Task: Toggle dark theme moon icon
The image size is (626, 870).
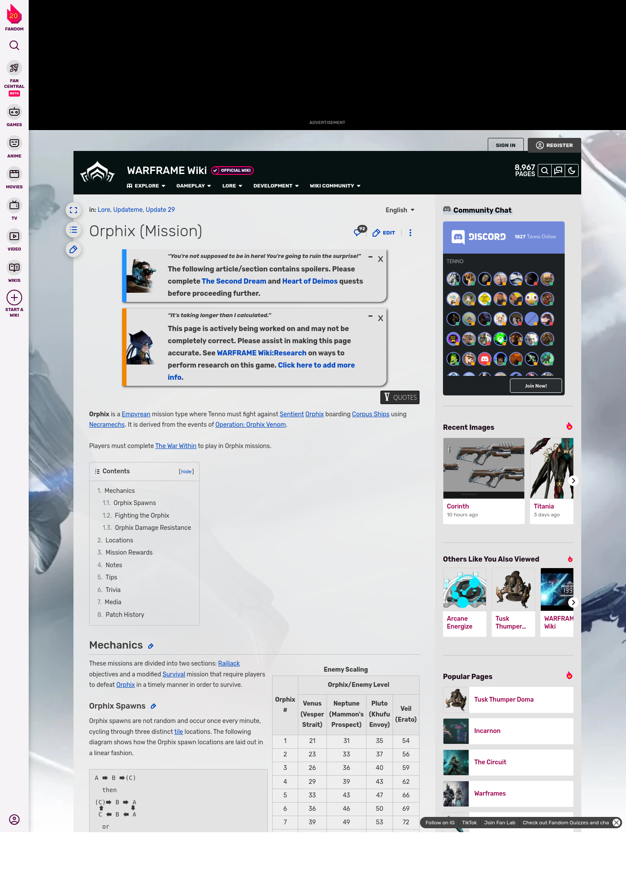Action: pyautogui.click(x=572, y=171)
